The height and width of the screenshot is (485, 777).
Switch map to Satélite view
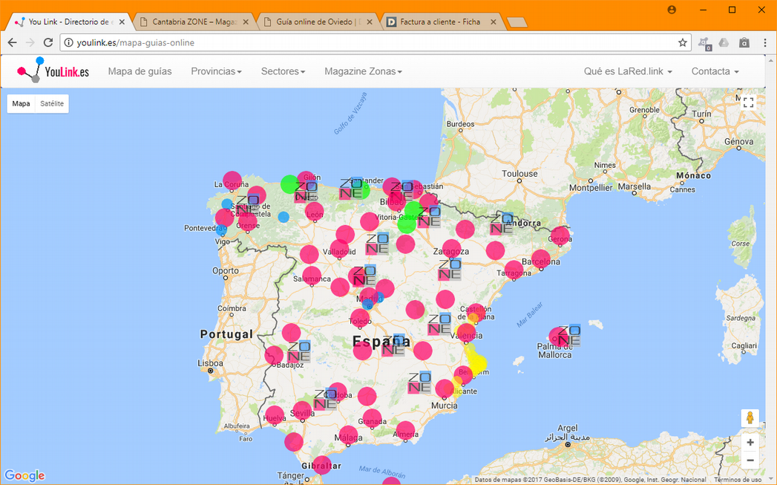click(52, 104)
